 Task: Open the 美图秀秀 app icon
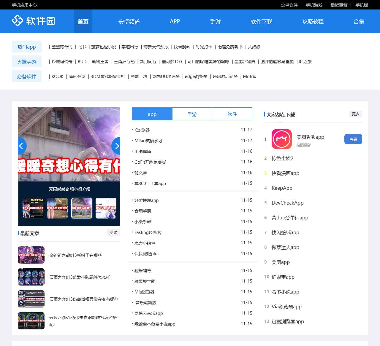(x=281, y=139)
